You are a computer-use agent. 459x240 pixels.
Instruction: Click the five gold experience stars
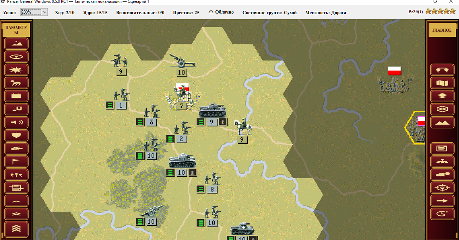440,11
